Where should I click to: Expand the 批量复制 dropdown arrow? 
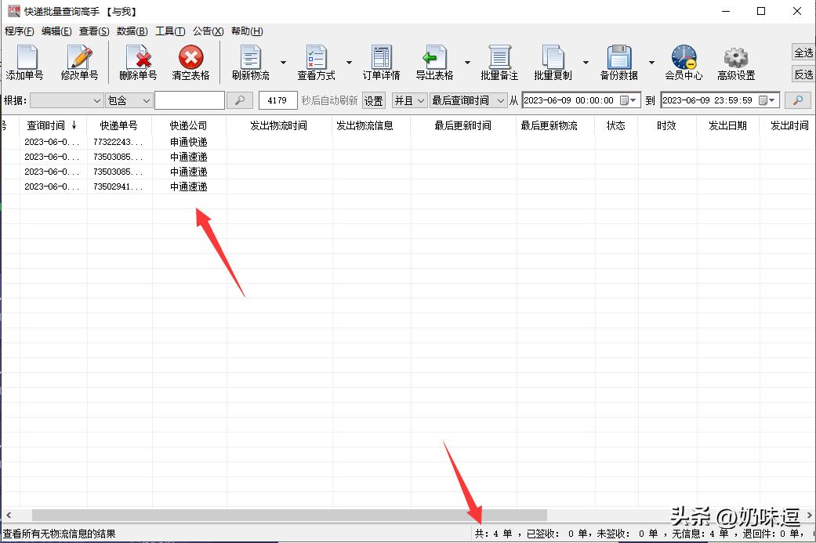click(586, 63)
